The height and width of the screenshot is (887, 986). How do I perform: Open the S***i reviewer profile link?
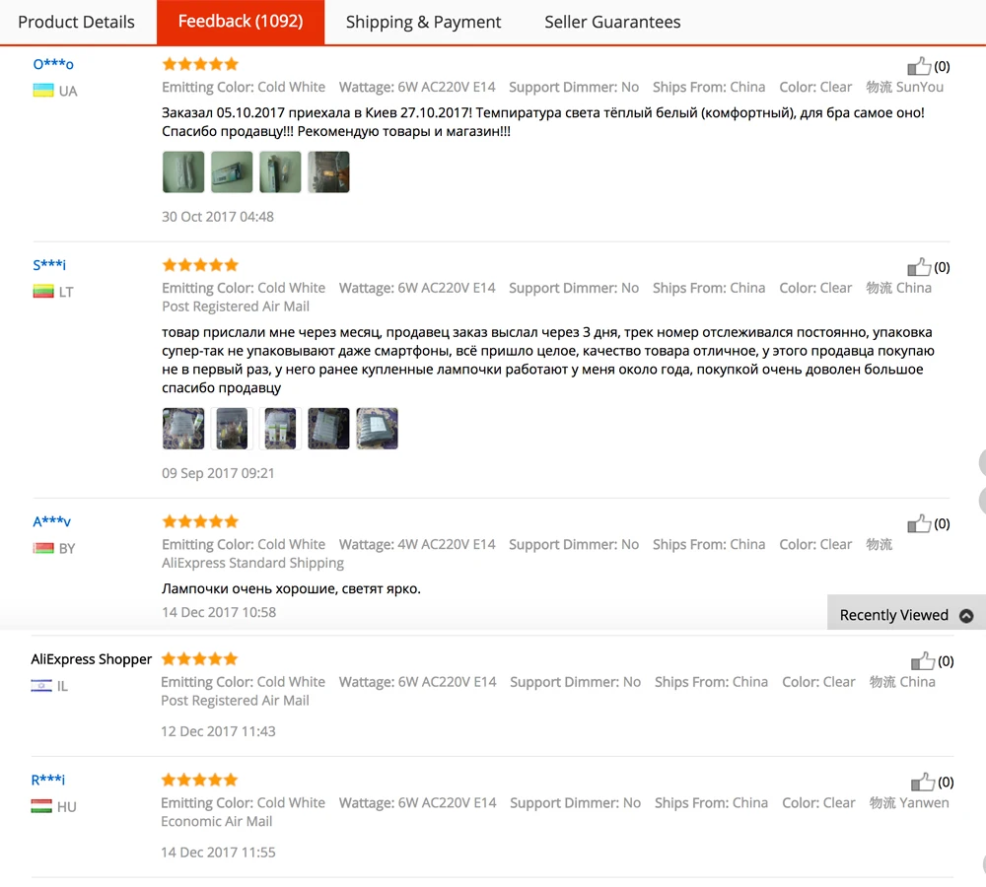point(49,265)
